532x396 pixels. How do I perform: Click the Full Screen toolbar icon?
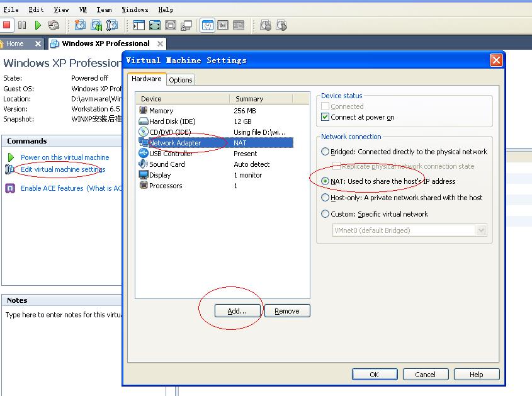coord(155,25)
